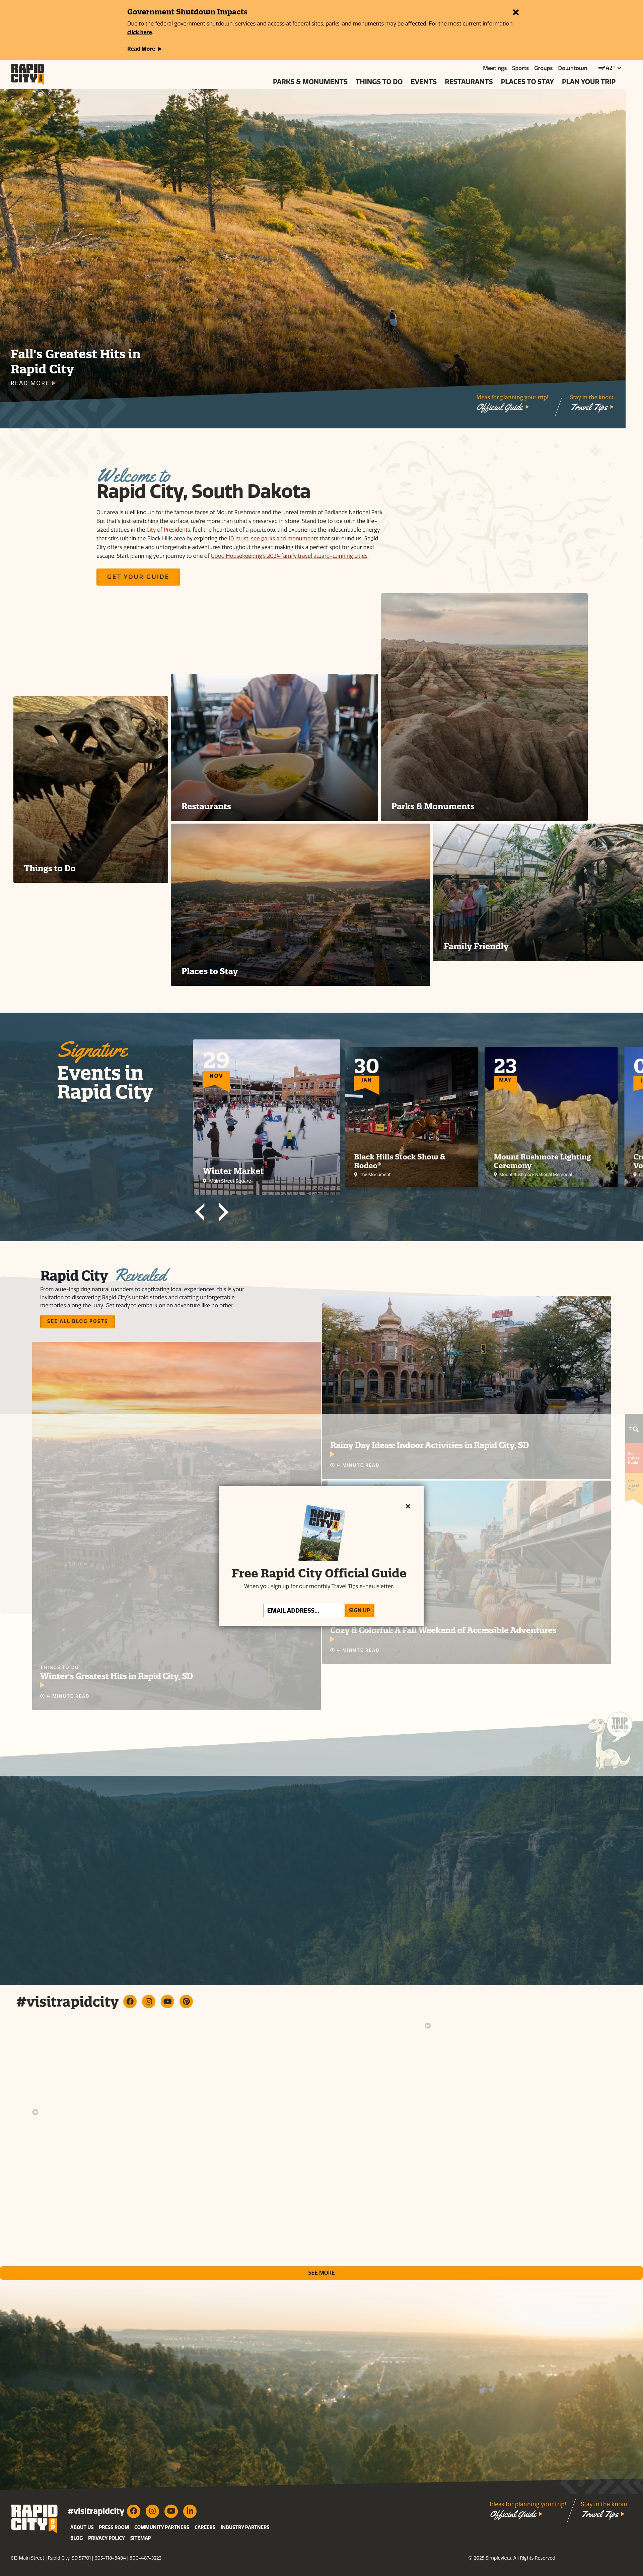Open Black Hills Stock Show & Rodeo card
Viewport: 643px width, 2576px height.
click(x=411, y=1117)
